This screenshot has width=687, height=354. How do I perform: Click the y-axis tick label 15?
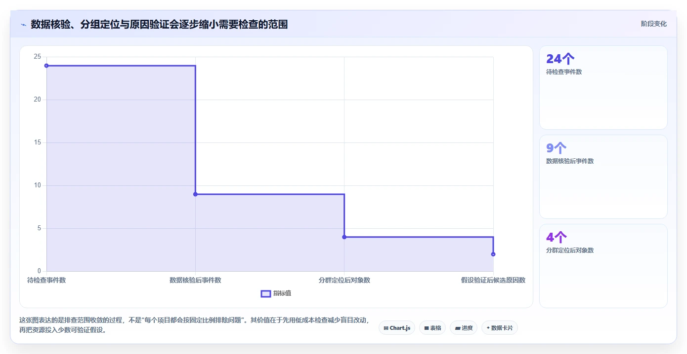pyautogui.click(x=37, y=142)
